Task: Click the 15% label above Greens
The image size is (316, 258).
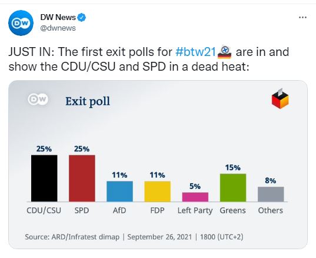Action: pos(233,167)
